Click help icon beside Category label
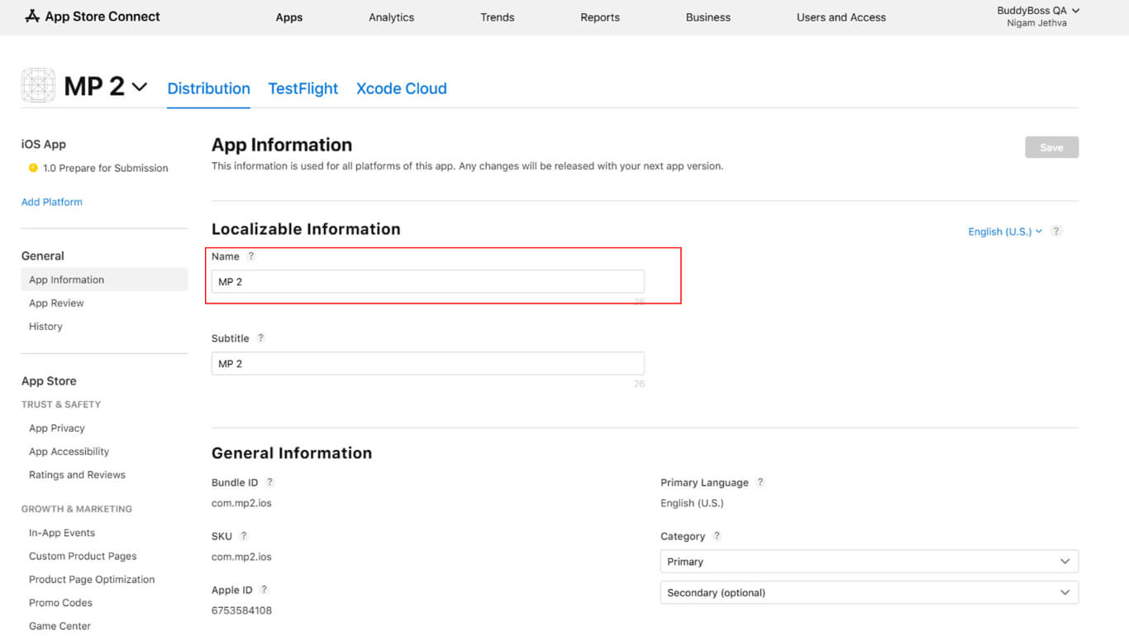The image size is (1129, 636). pos(717,536)
